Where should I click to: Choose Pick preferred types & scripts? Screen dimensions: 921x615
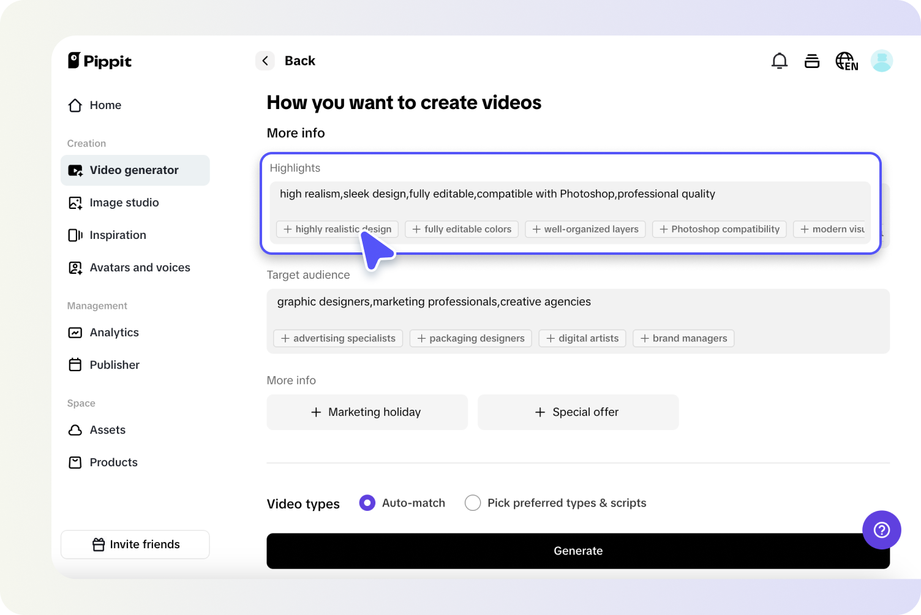[473, 503]
